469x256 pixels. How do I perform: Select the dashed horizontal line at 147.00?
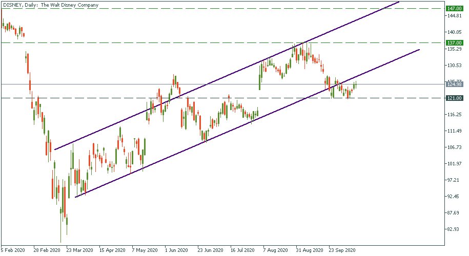tap(205, 9)
